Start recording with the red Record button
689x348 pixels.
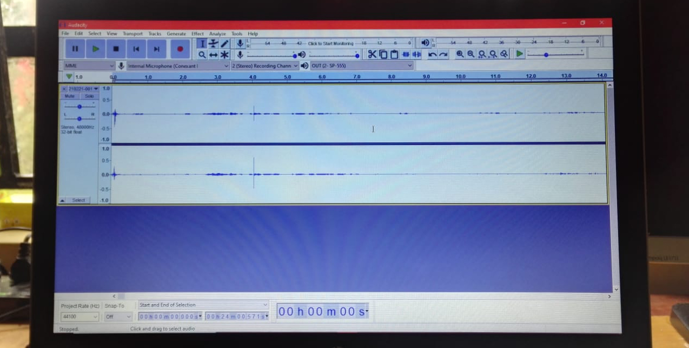[180, 49]
